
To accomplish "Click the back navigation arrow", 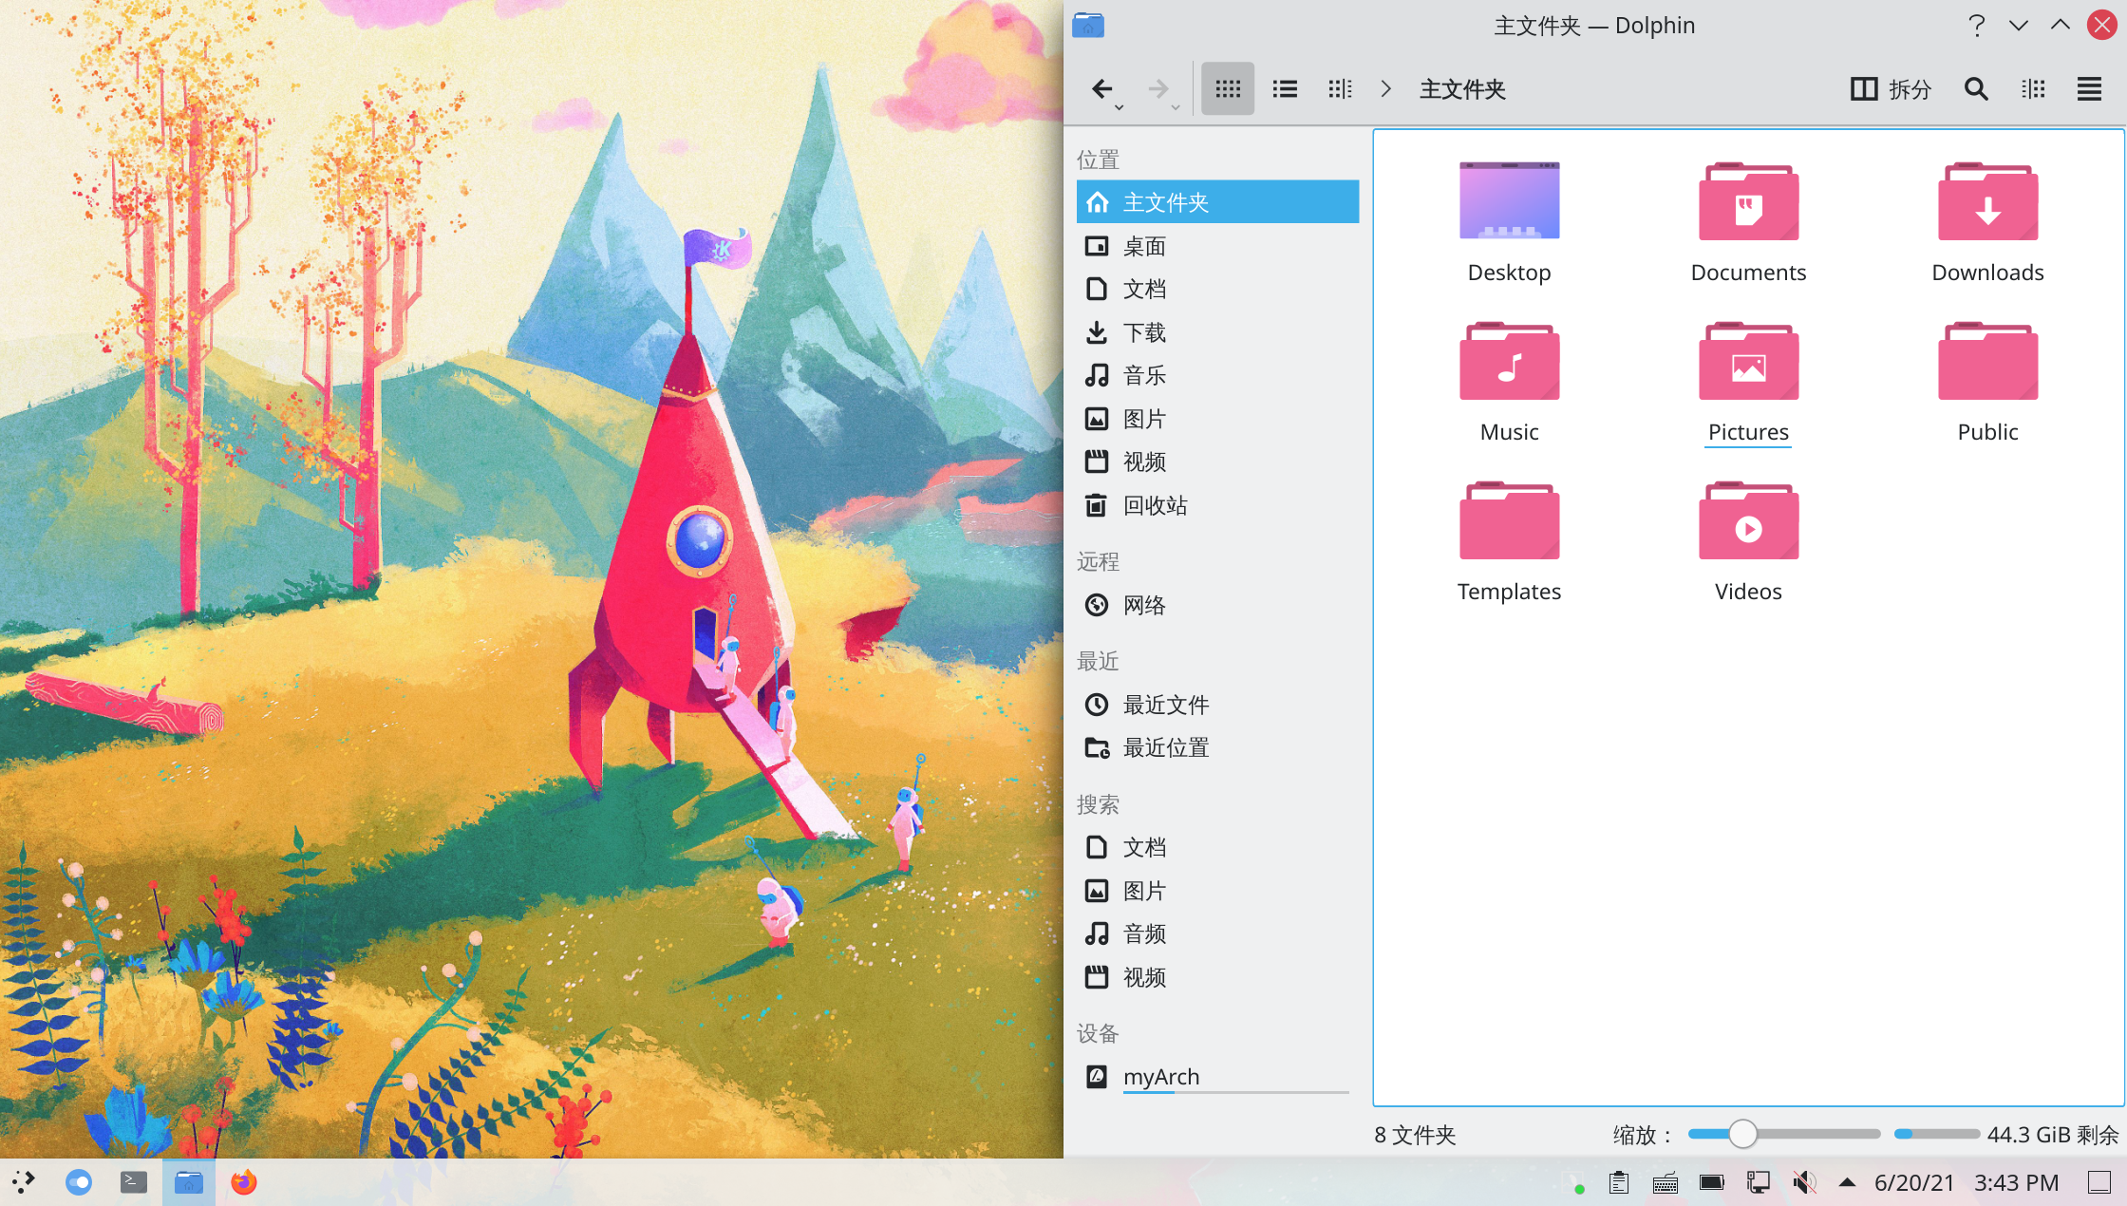I will point(1101,89).
